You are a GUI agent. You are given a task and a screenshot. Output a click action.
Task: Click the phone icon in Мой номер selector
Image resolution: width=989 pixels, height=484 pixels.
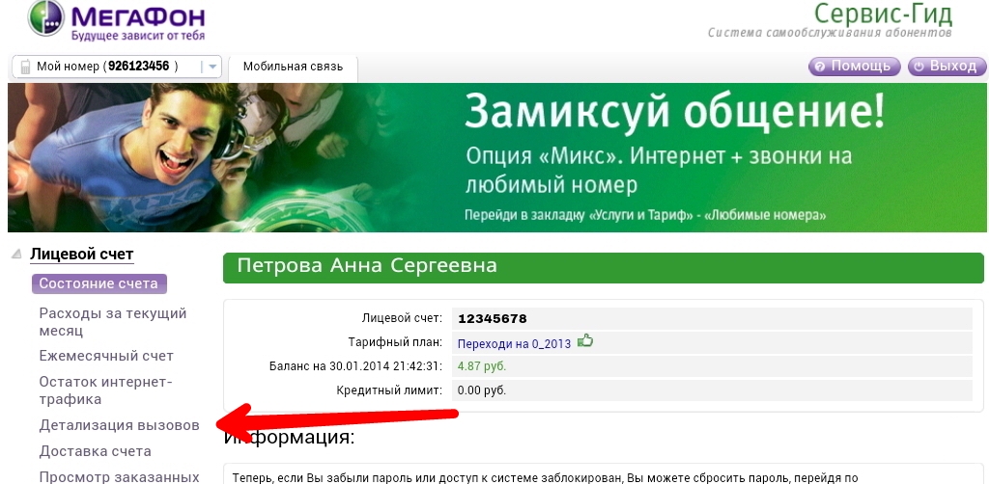click(x=23, y=67)
